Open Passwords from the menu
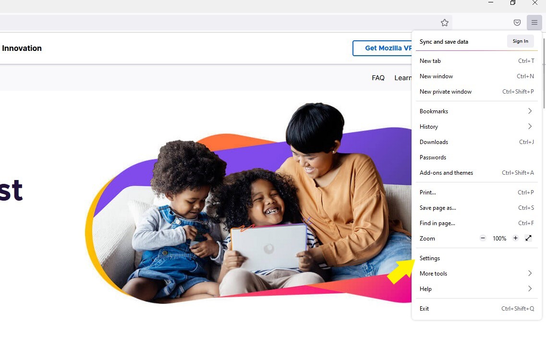The width and height of the screenshot is (546, 361). (477, 157)
